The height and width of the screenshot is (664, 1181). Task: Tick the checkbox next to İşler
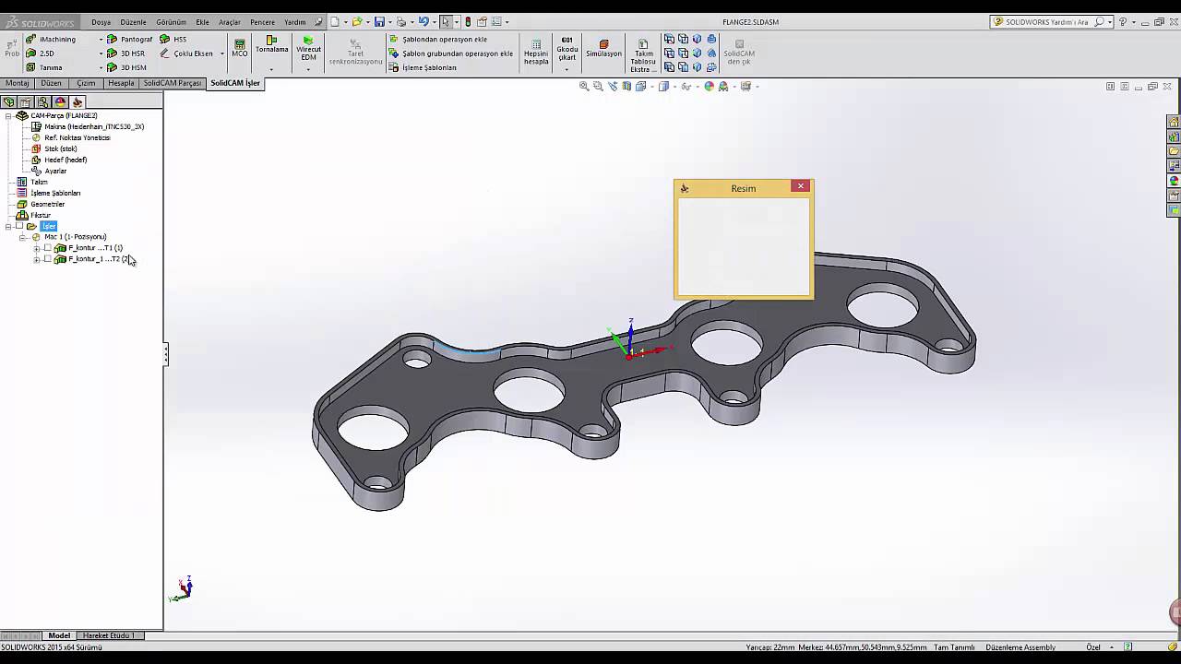click(x=20, y=226)
